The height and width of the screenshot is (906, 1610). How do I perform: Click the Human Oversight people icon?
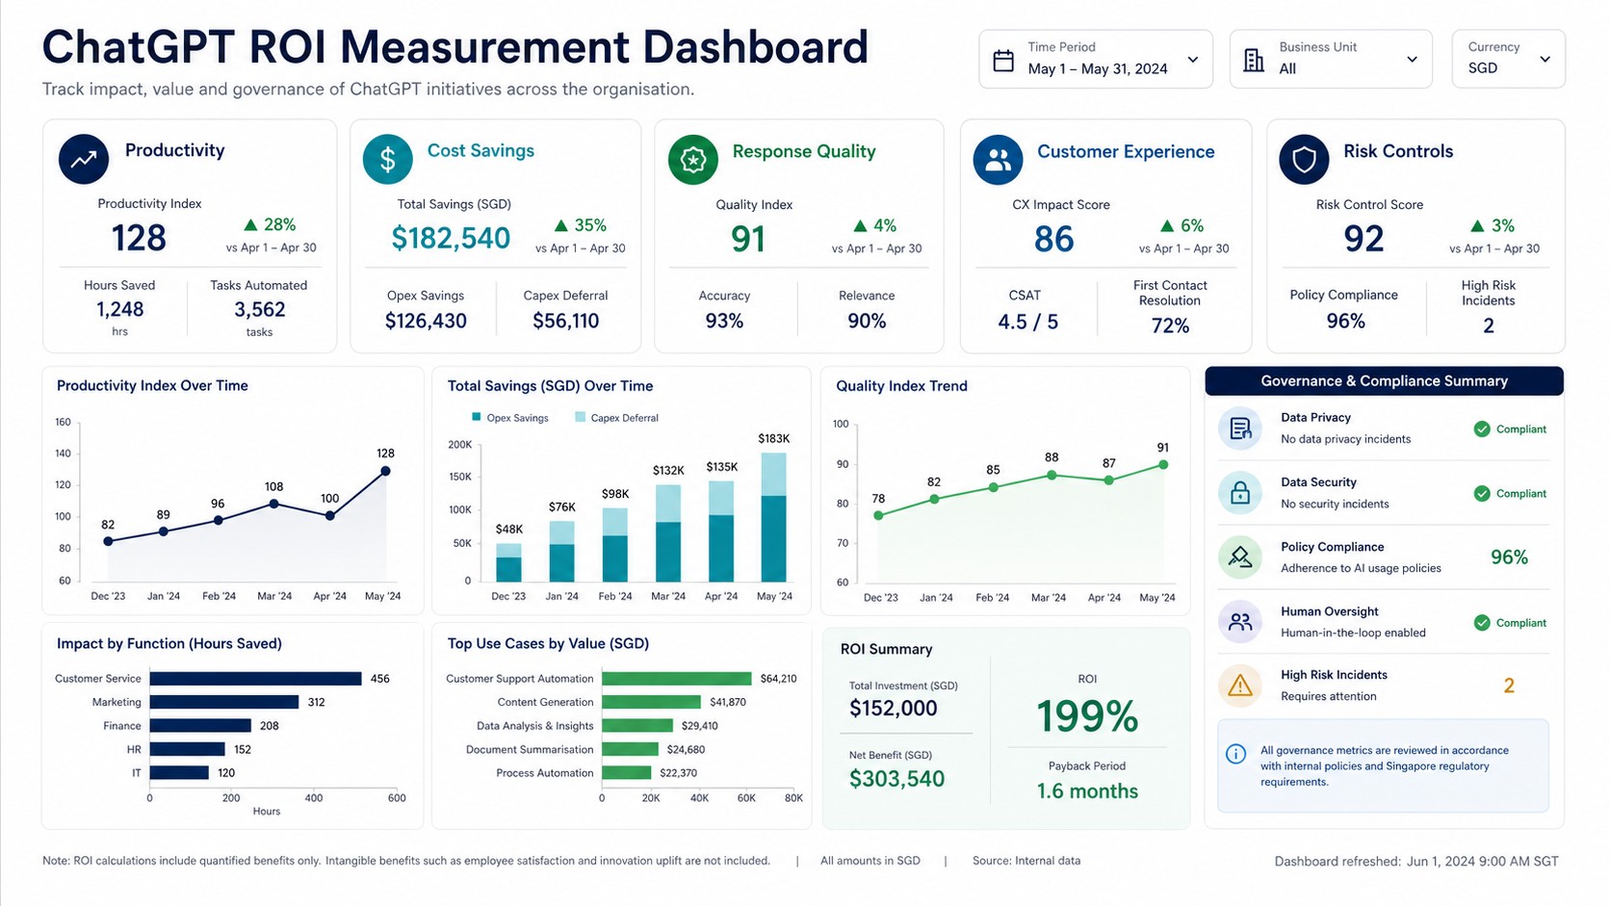pyautogui.click(x=1240, y=622)
